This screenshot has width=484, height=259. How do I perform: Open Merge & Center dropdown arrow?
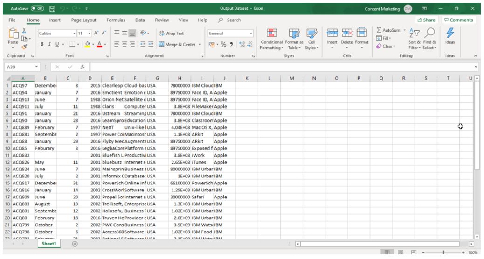point(200,44)
